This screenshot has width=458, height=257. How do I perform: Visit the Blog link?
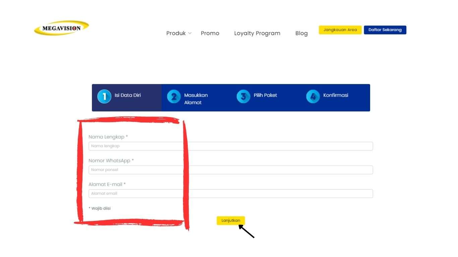point(301,33)
